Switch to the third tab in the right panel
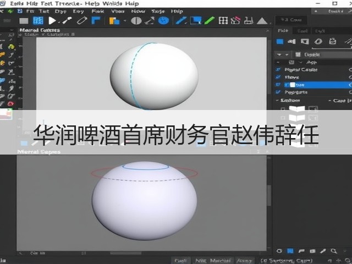352x264 pixels. (320, 31)
